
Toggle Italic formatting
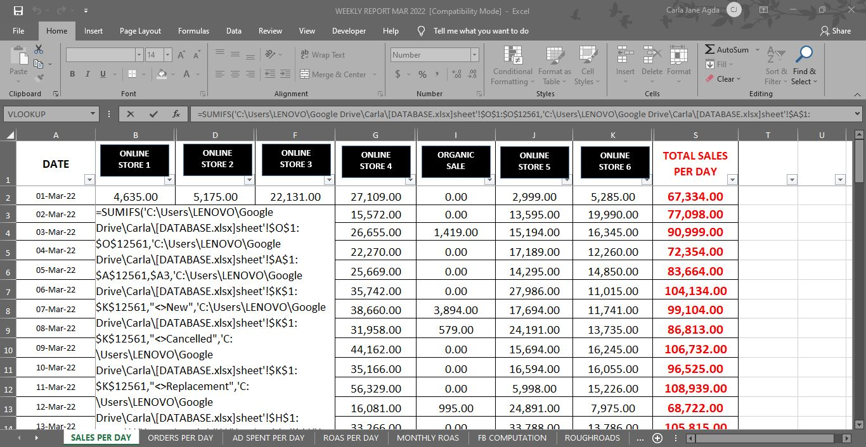87,74
